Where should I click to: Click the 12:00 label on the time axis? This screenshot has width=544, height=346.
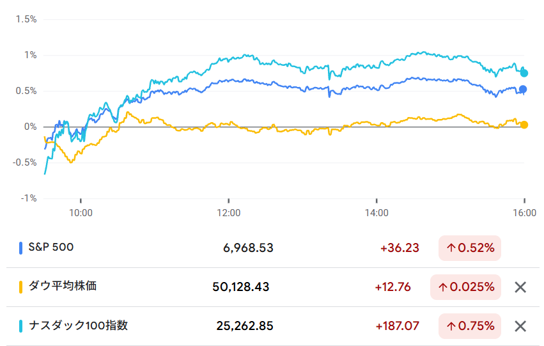(x=228, y=212)
